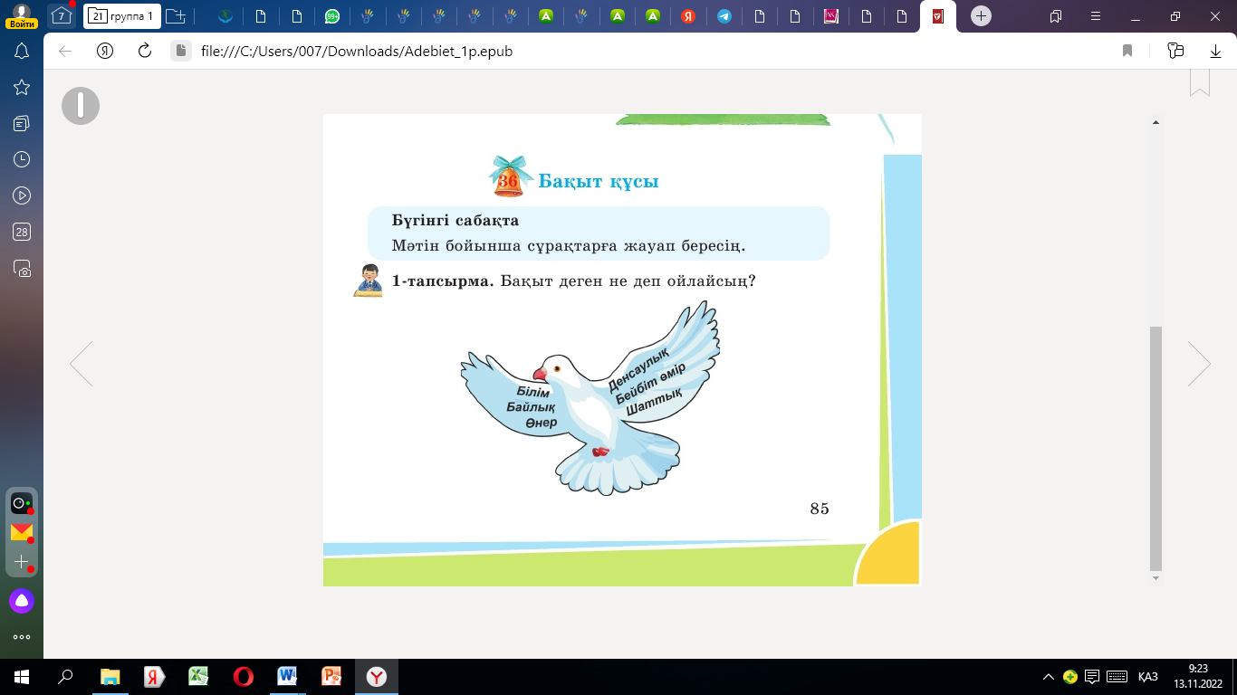This screenshot has width=1237, height=695.
Task: Open PowerPoint from the taskbar
Action: [331, 676]
